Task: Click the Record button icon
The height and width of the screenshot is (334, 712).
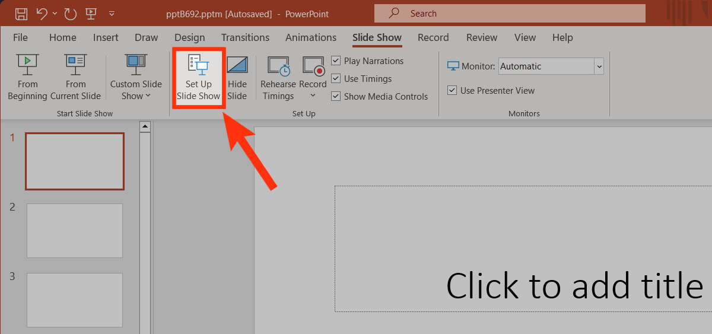Action: [313, 65]
